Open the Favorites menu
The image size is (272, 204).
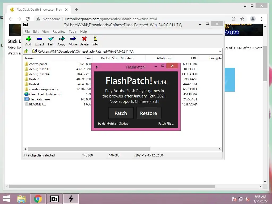pyautogui.click(x=59, y=32)
